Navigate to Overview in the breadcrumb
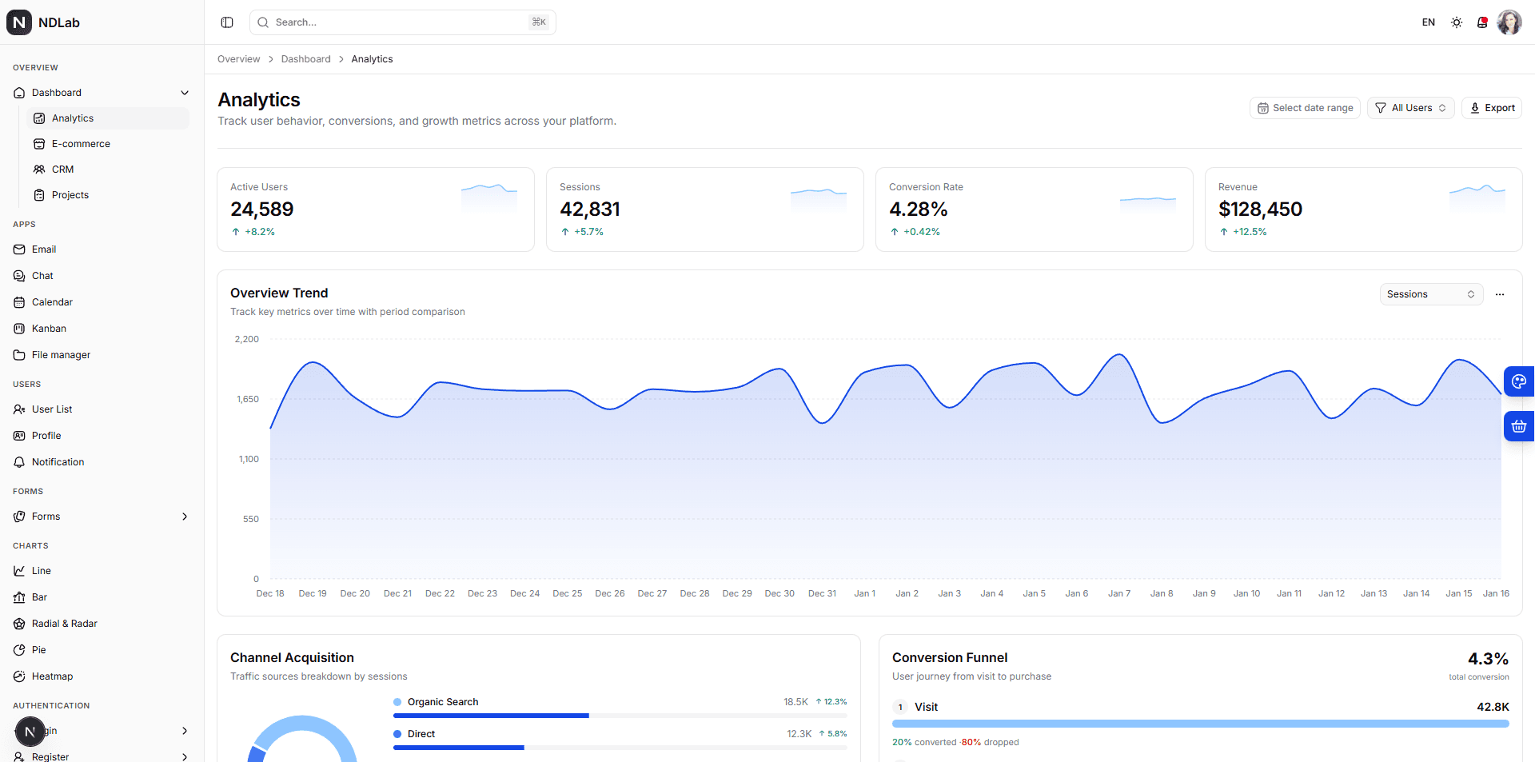Image resolution: width=1535 pixels, height=762 pixels. [238, 58]
